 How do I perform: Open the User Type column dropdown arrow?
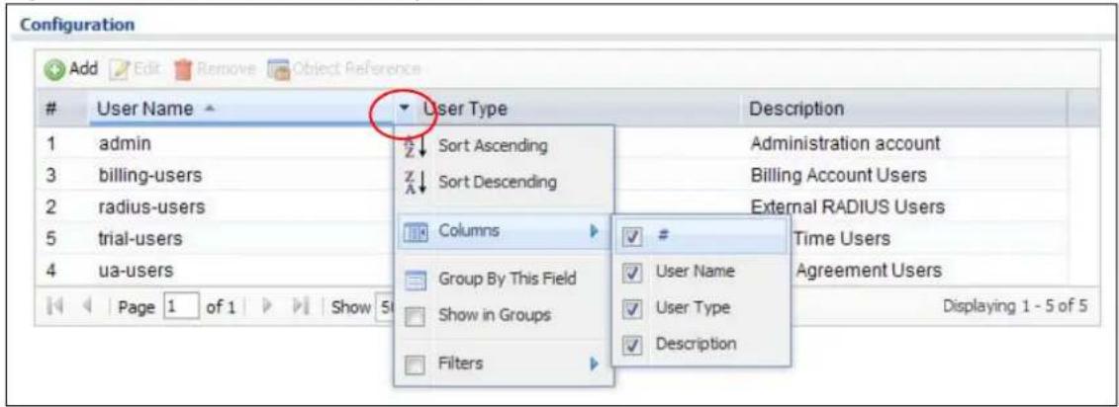click(405, 109)
